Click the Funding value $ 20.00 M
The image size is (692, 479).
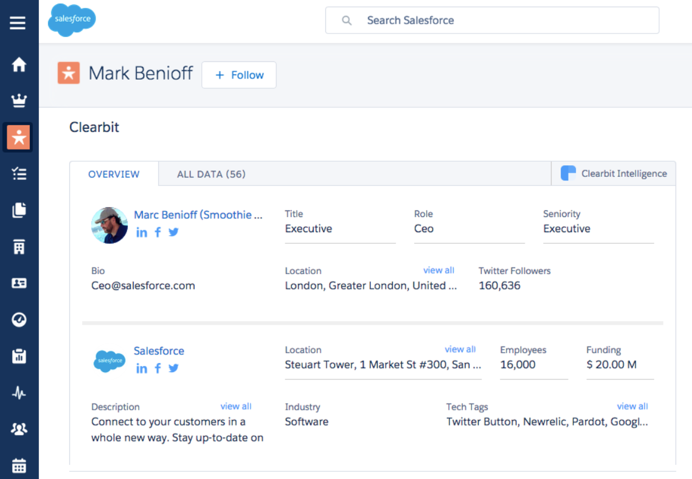(611, 364)
